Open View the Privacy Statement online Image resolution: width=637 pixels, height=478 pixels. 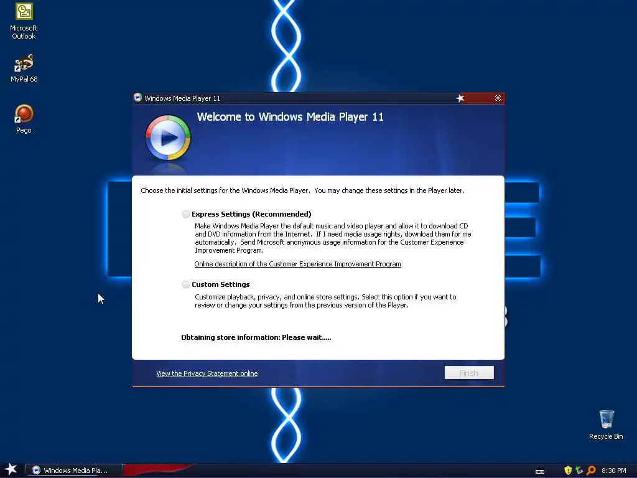(x=207, y=373)
